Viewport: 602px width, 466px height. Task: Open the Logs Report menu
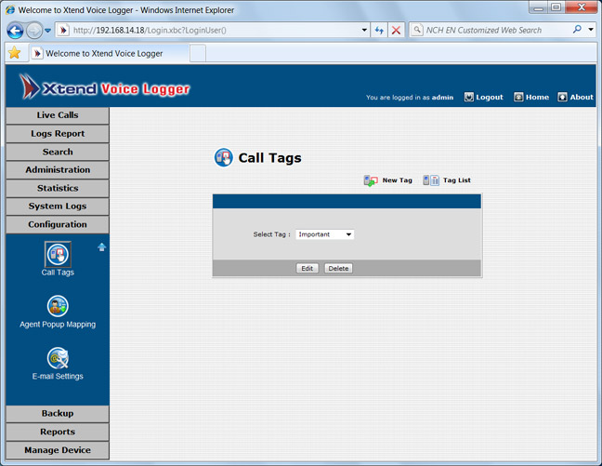click(58, 133)
